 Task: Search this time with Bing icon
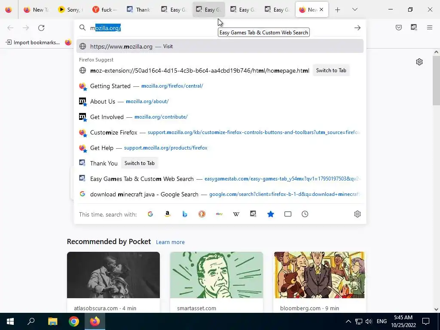coord(185,214)
